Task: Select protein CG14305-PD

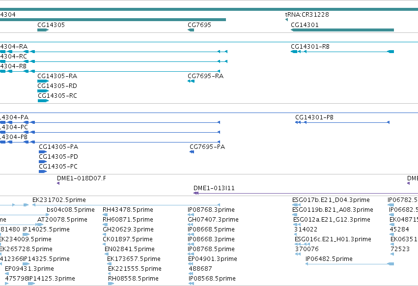Action: tap(58, 157)
